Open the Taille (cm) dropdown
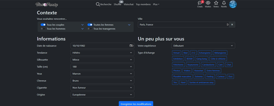This screenshot has height=106, width=274. 102,67
